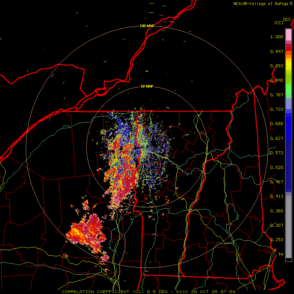Click the 20 OCT 25 date stamp
The width and height of the screenshot is (294, 294).
204,292
